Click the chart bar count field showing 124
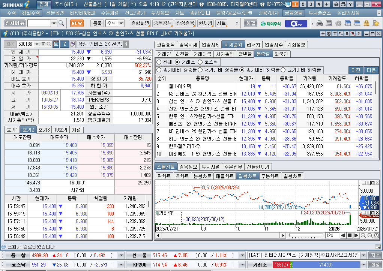 (x=332, y=236)
